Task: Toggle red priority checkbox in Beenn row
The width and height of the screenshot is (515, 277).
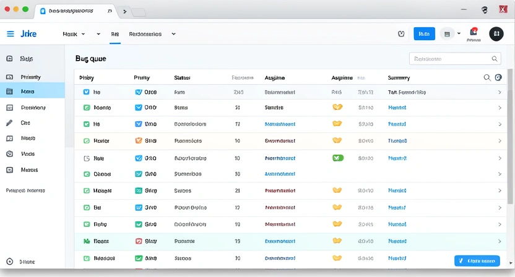Action: click(139, 241)
